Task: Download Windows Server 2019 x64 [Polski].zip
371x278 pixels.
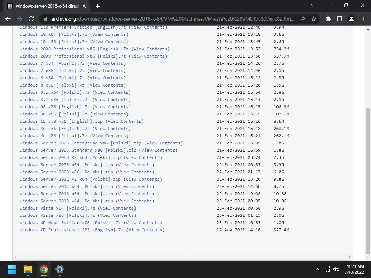Action: pyautogui.click(x=66, y=201)
